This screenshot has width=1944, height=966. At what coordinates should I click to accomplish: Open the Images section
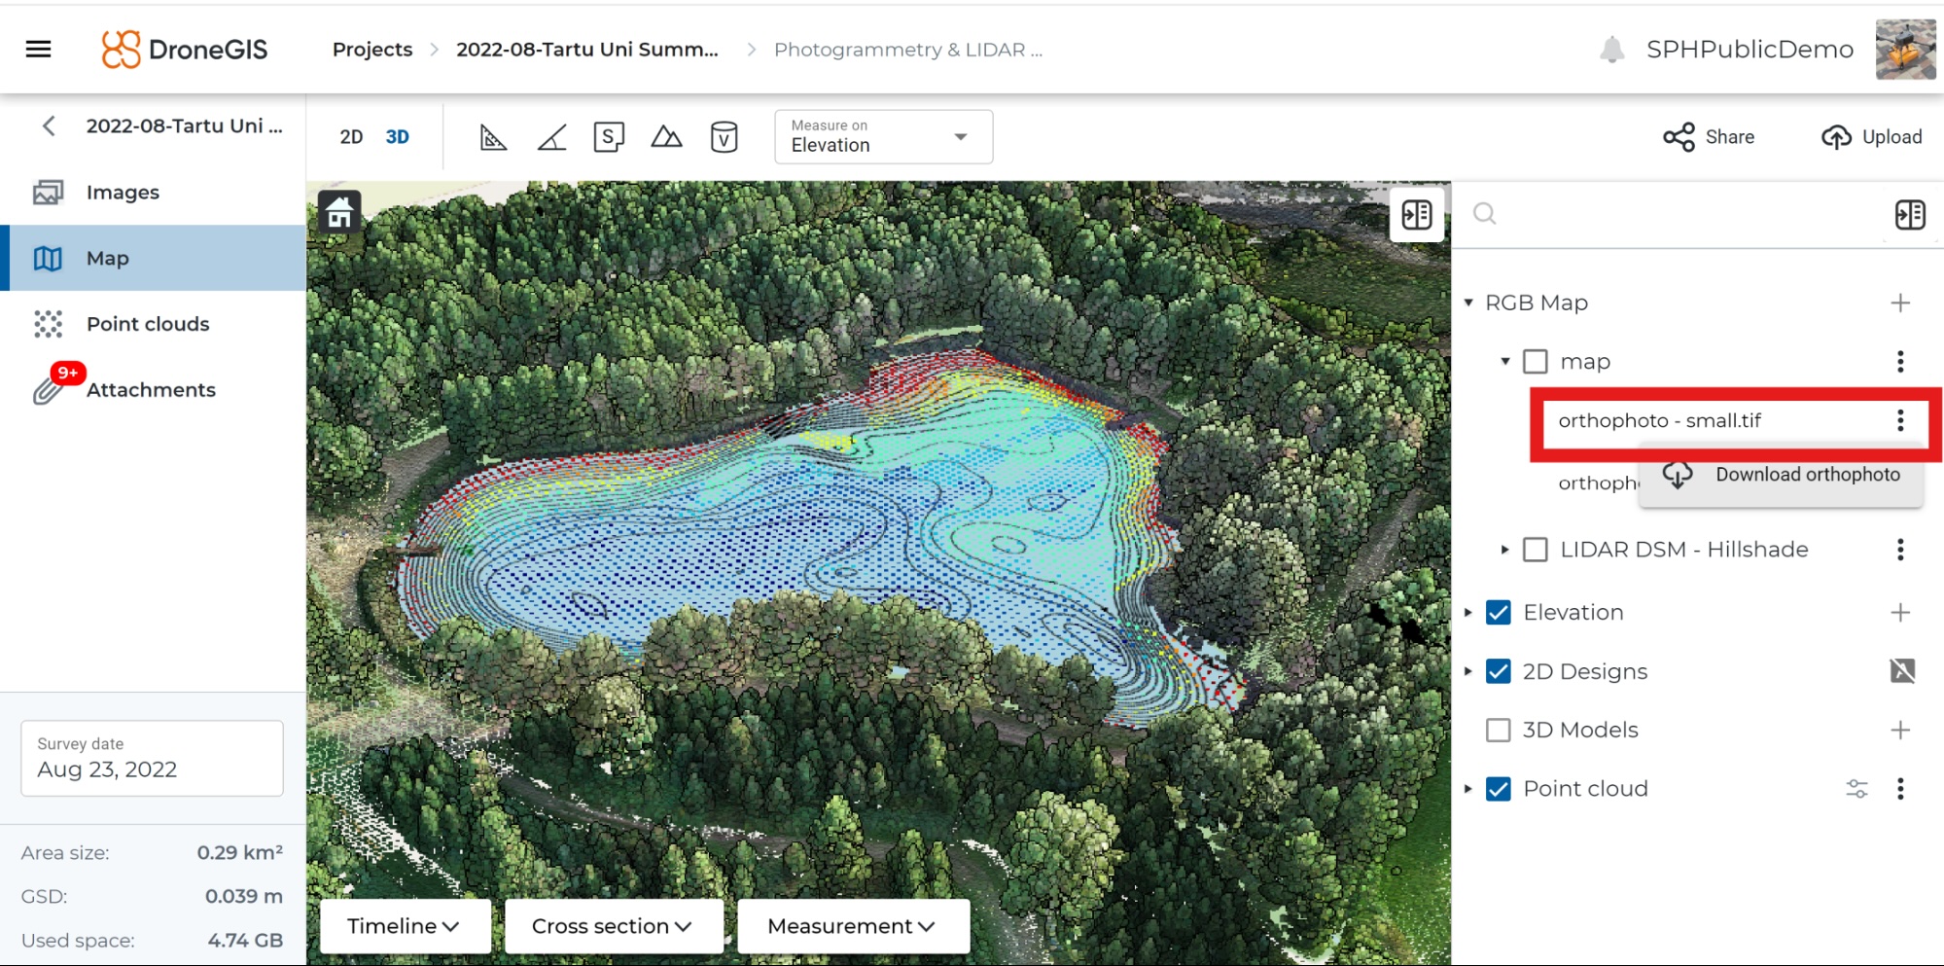point(153,193)
